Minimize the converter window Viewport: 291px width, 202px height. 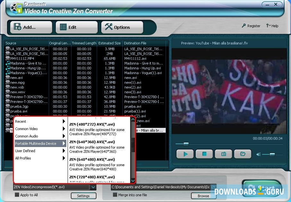[267, 4]
